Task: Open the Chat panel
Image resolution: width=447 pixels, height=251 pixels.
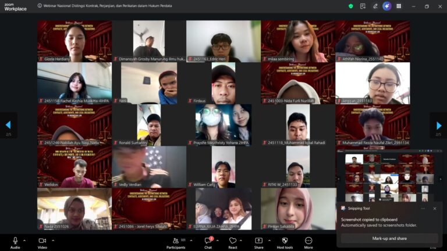Action: [x=208, y=243]
